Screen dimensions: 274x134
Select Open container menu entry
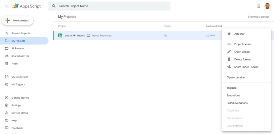click(236, 78)
